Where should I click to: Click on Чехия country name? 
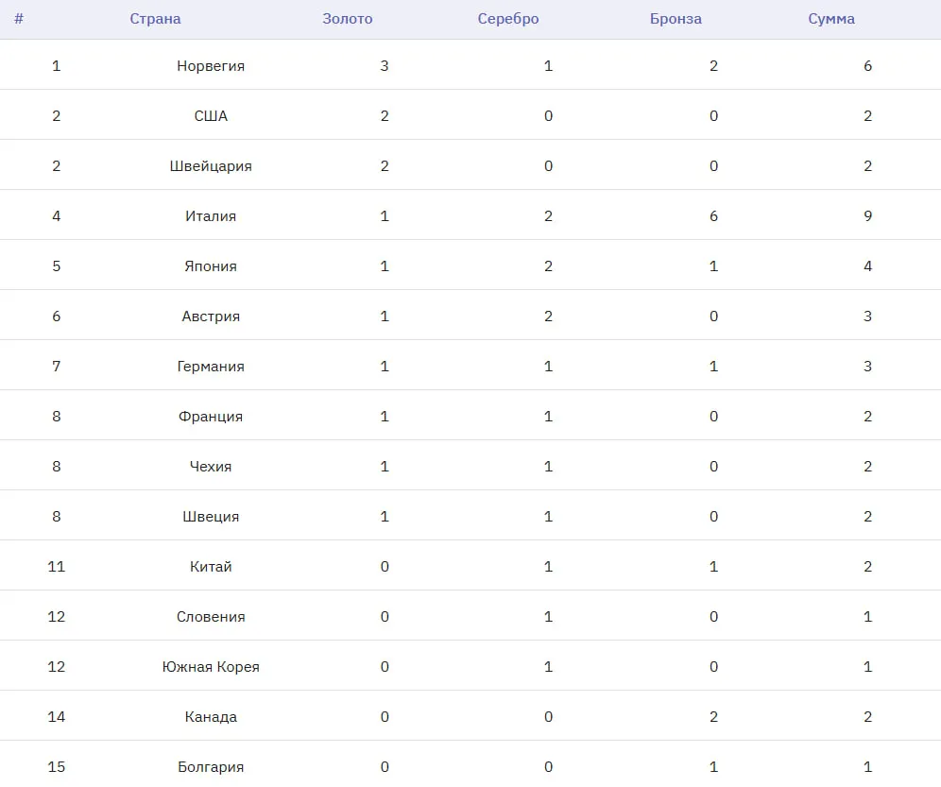tap(211, 467)
